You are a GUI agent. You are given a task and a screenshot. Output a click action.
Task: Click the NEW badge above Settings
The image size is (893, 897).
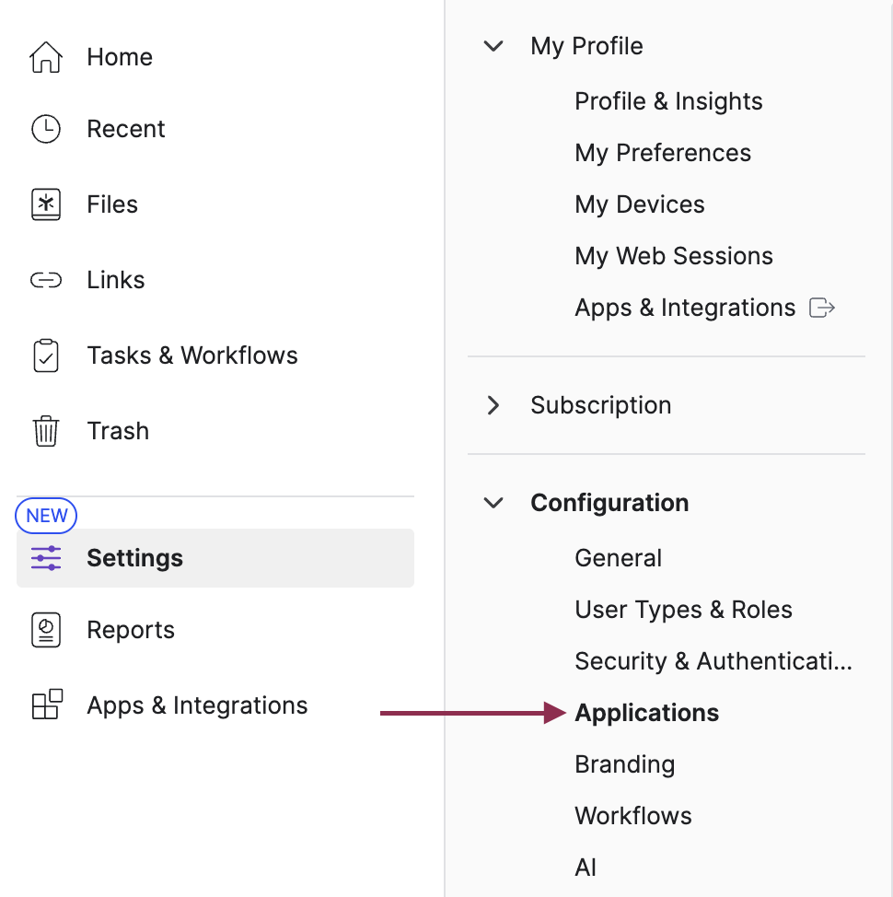[46, 516]
